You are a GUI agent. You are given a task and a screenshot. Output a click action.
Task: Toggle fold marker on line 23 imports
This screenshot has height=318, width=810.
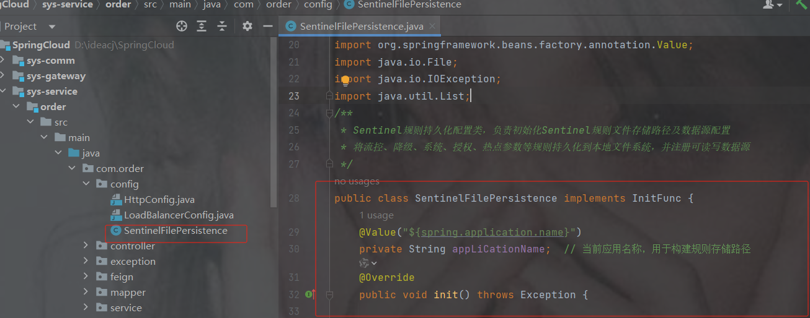(x=329, y=96)
